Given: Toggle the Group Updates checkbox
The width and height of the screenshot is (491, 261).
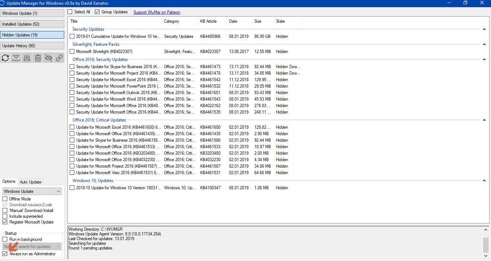Looking at the screenshot, I should 97,12.
